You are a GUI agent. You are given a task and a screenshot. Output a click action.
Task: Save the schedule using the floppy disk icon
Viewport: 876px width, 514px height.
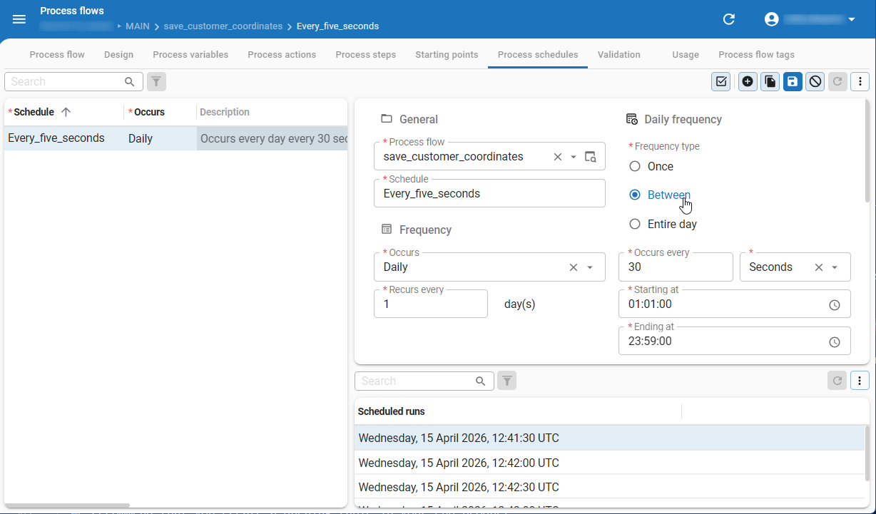tap(793, 81)
